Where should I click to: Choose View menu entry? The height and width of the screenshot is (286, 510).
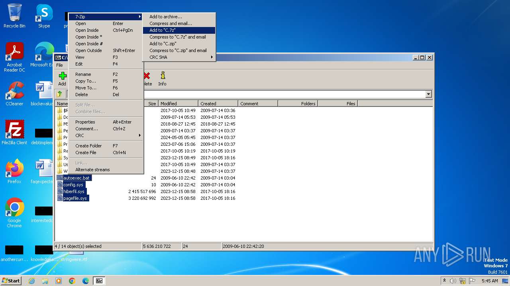pyautogui.click(x=106, y=57)
